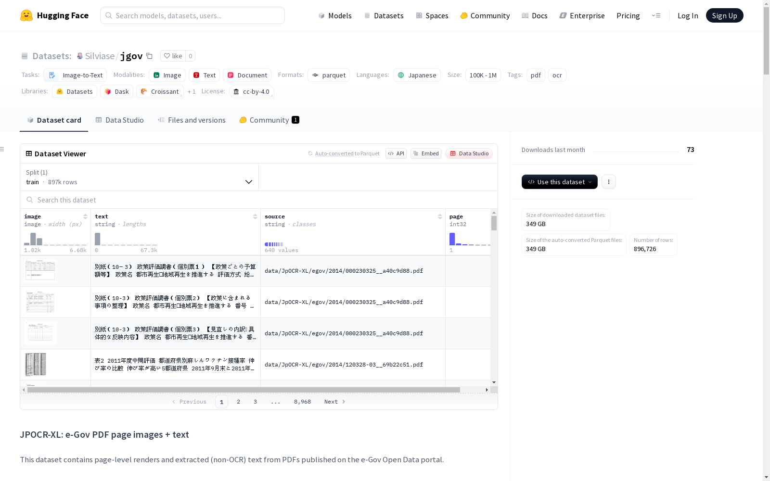
Task: Expand the Use this dataset dropdown
Action: pos(560,182)
